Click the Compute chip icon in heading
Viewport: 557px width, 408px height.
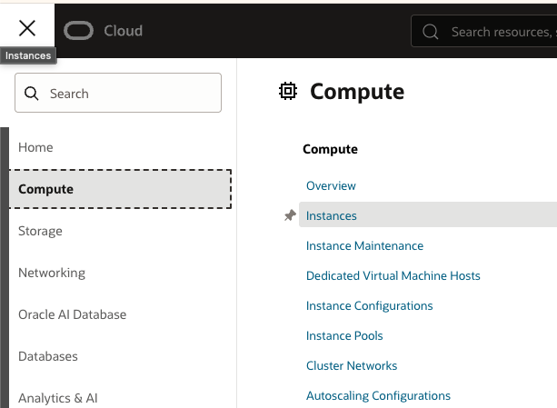click(288, 91)
